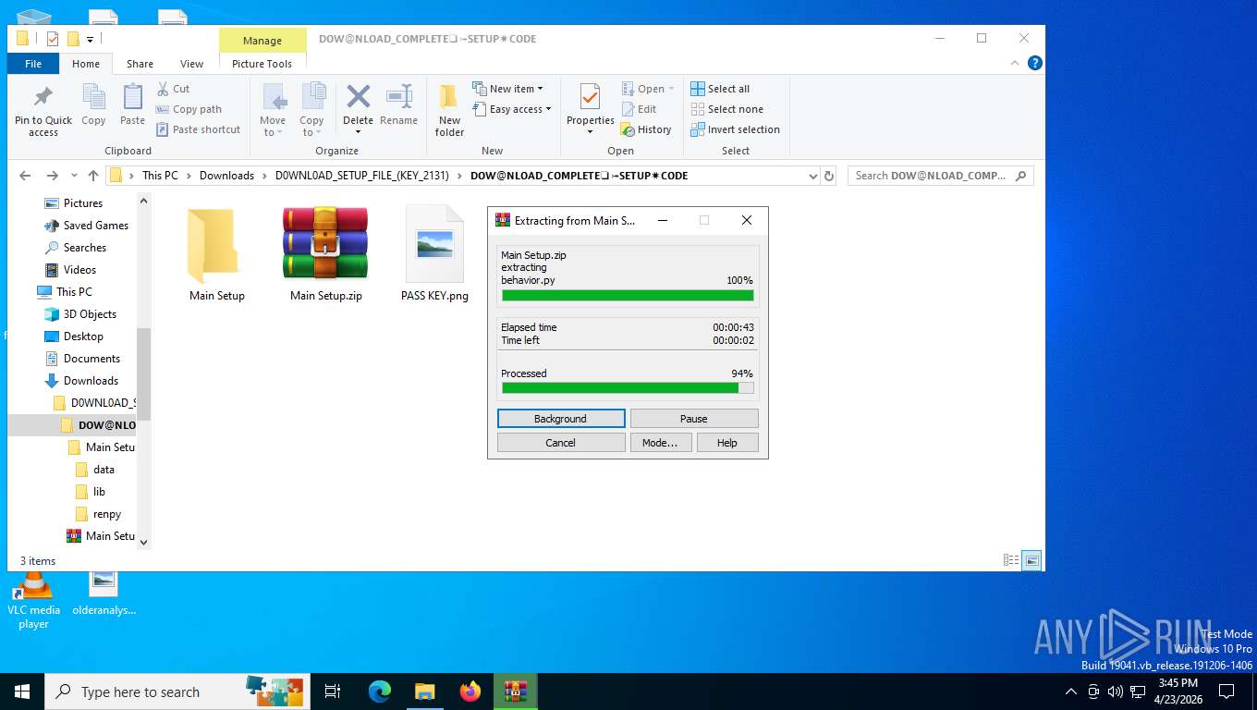Switch to the View ribbon tab

coord(192,64)
